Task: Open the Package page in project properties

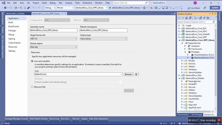Action: (x=12, y=31)
